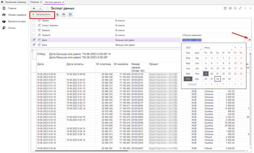Click the vertical scrollbar of report
Viewport: 254px width, 153px height.
250,100
